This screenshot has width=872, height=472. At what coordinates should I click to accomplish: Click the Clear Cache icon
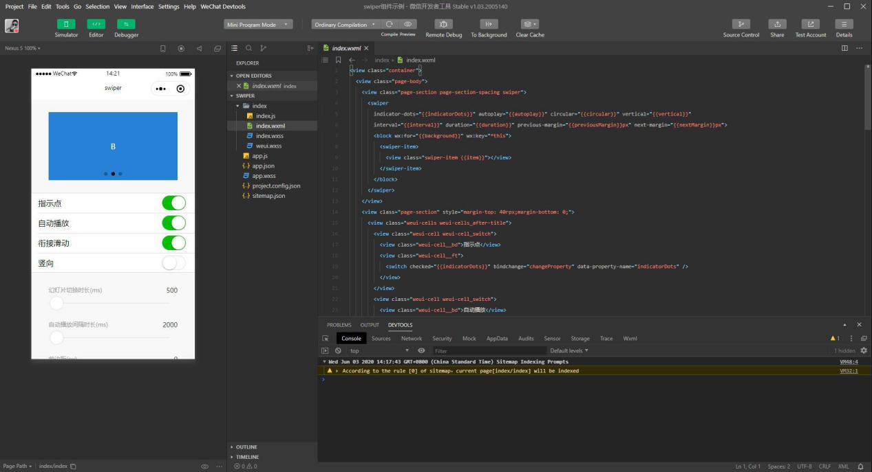click(x=529, y=25)
